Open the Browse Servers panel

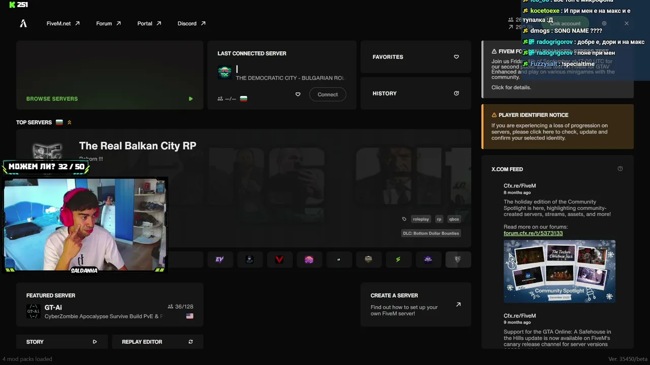[x=110, y=75]
